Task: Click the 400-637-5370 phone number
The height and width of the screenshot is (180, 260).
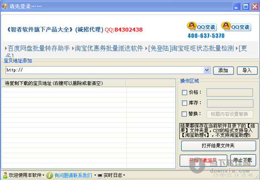Action: tap(206, 36)
